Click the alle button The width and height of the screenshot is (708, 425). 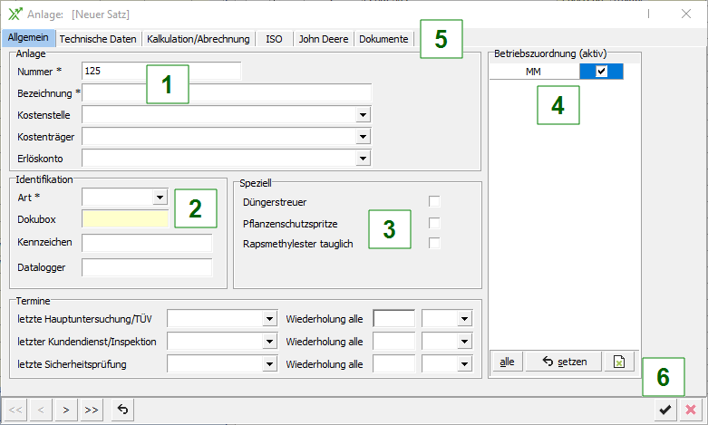point(507,362)
